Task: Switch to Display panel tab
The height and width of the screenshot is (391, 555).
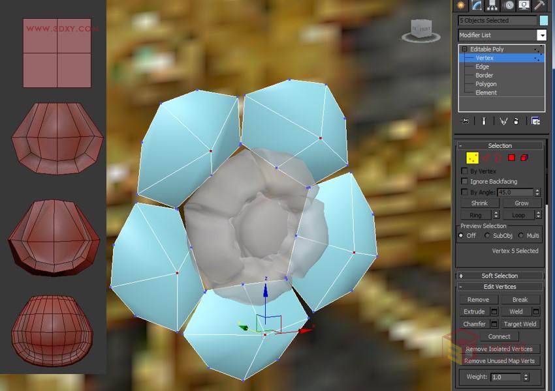Action: point(523,5)
